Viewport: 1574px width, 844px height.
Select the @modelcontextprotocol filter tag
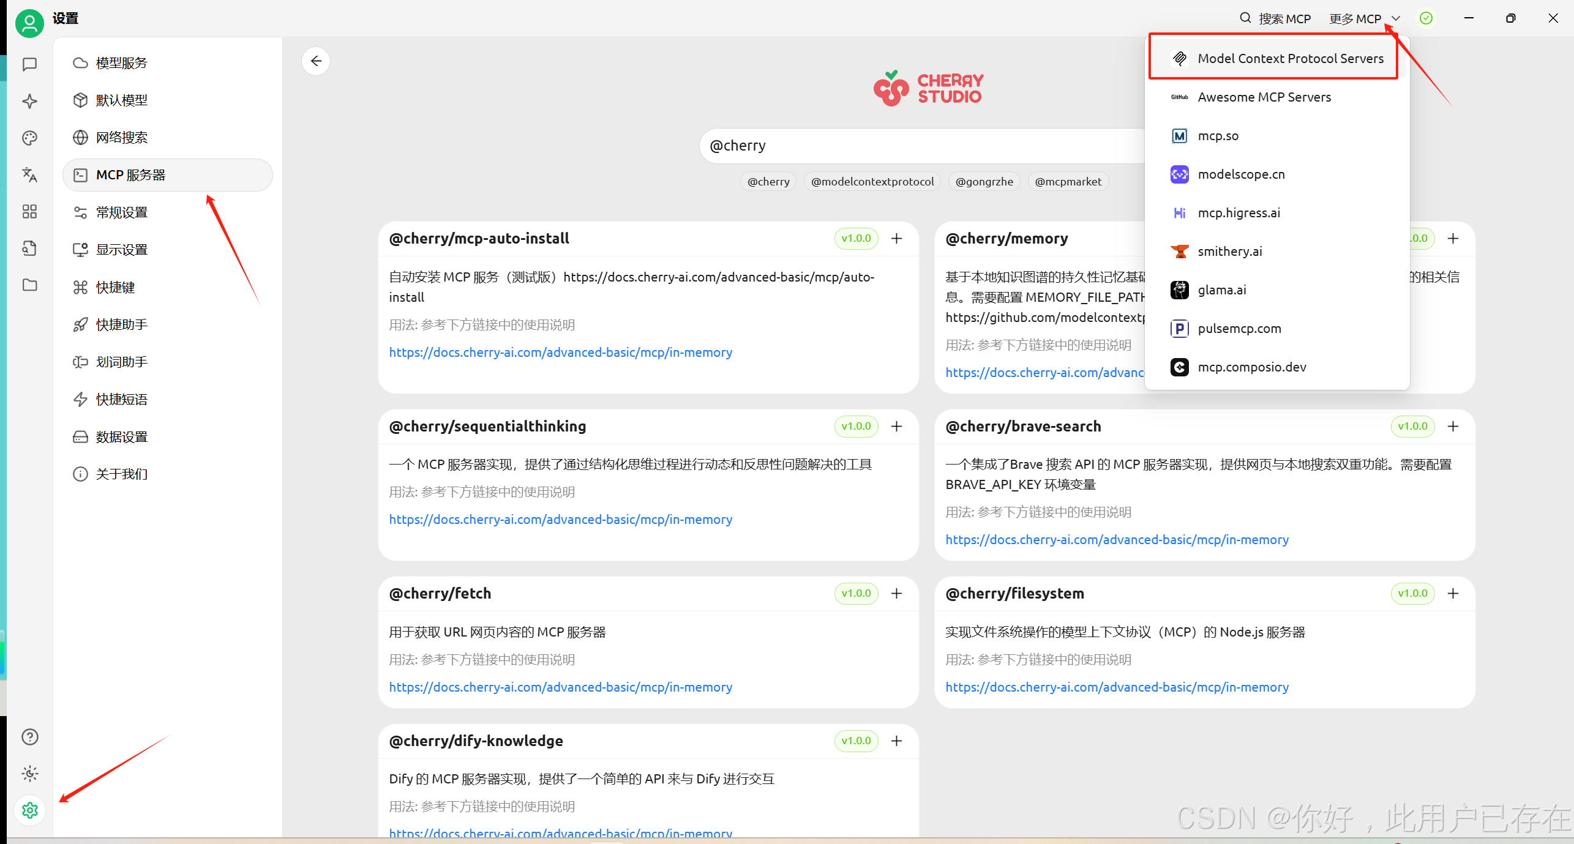pyautogui.click(x=872, y=182)
